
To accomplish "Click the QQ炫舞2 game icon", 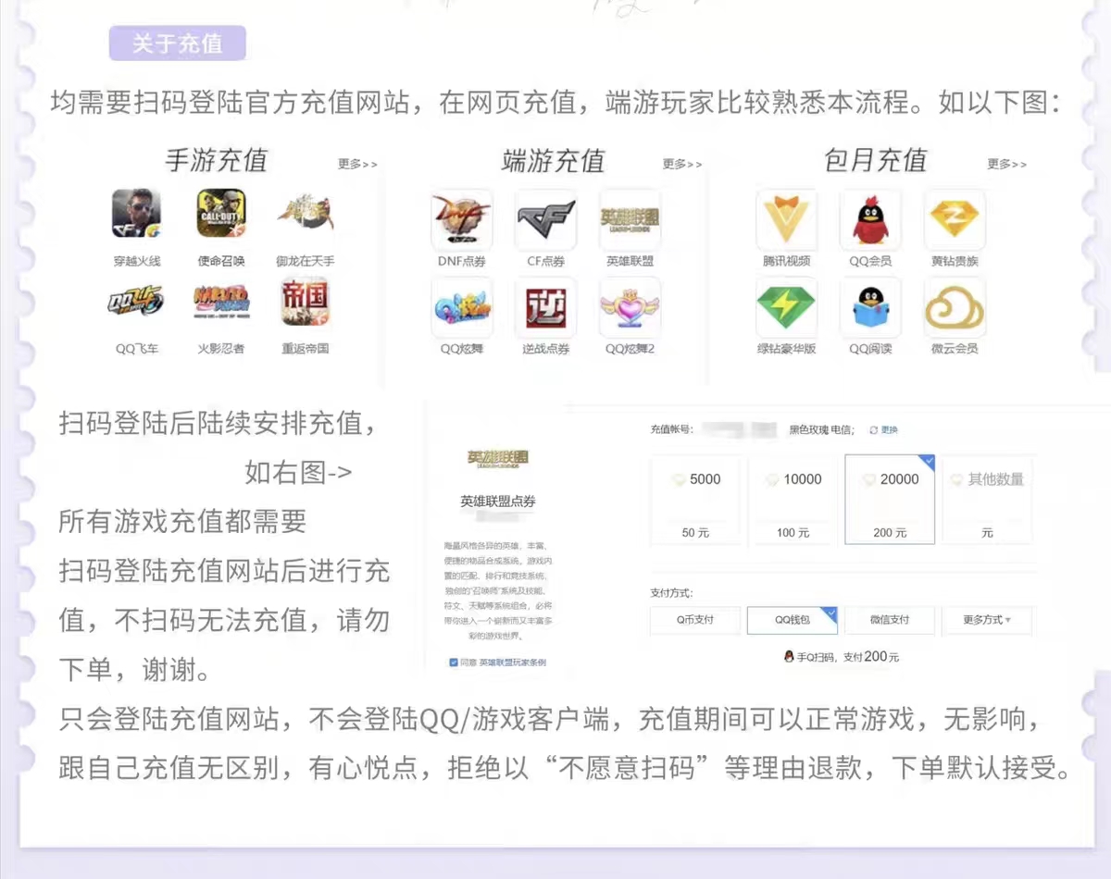I will click(630, 307).
